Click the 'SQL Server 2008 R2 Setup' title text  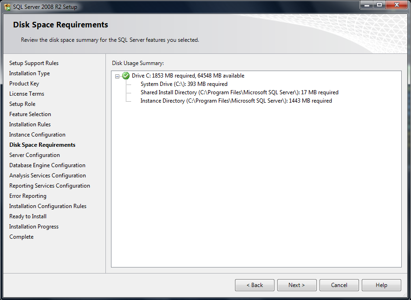(x=45, y=7)
